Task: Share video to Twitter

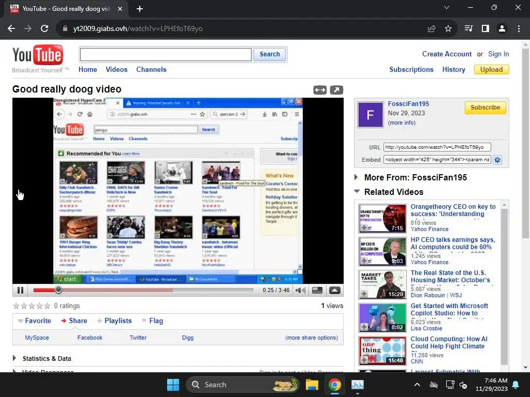Action: (x=138, y=338)
